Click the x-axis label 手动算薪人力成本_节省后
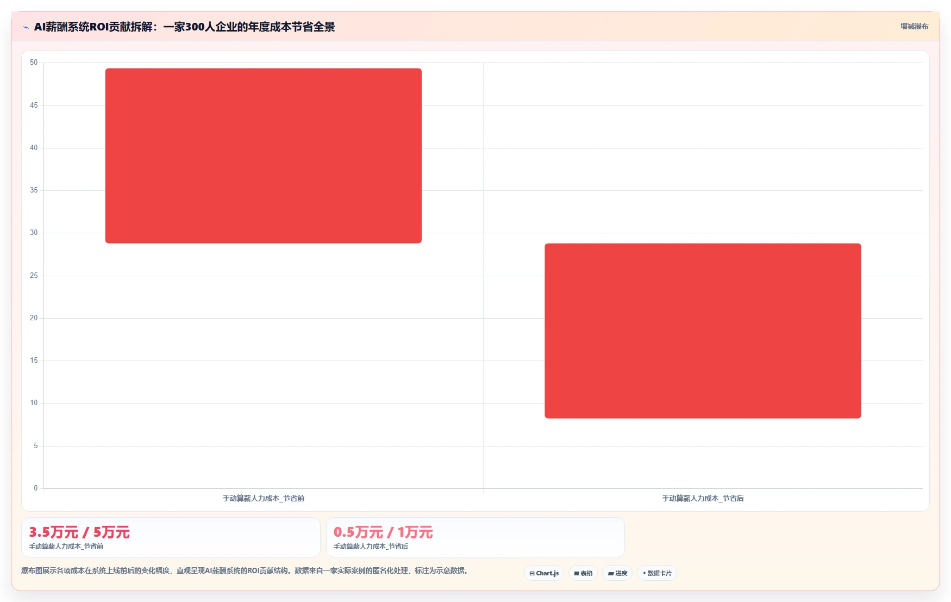This screenshot has width=951, height=602. coord(703,498)
